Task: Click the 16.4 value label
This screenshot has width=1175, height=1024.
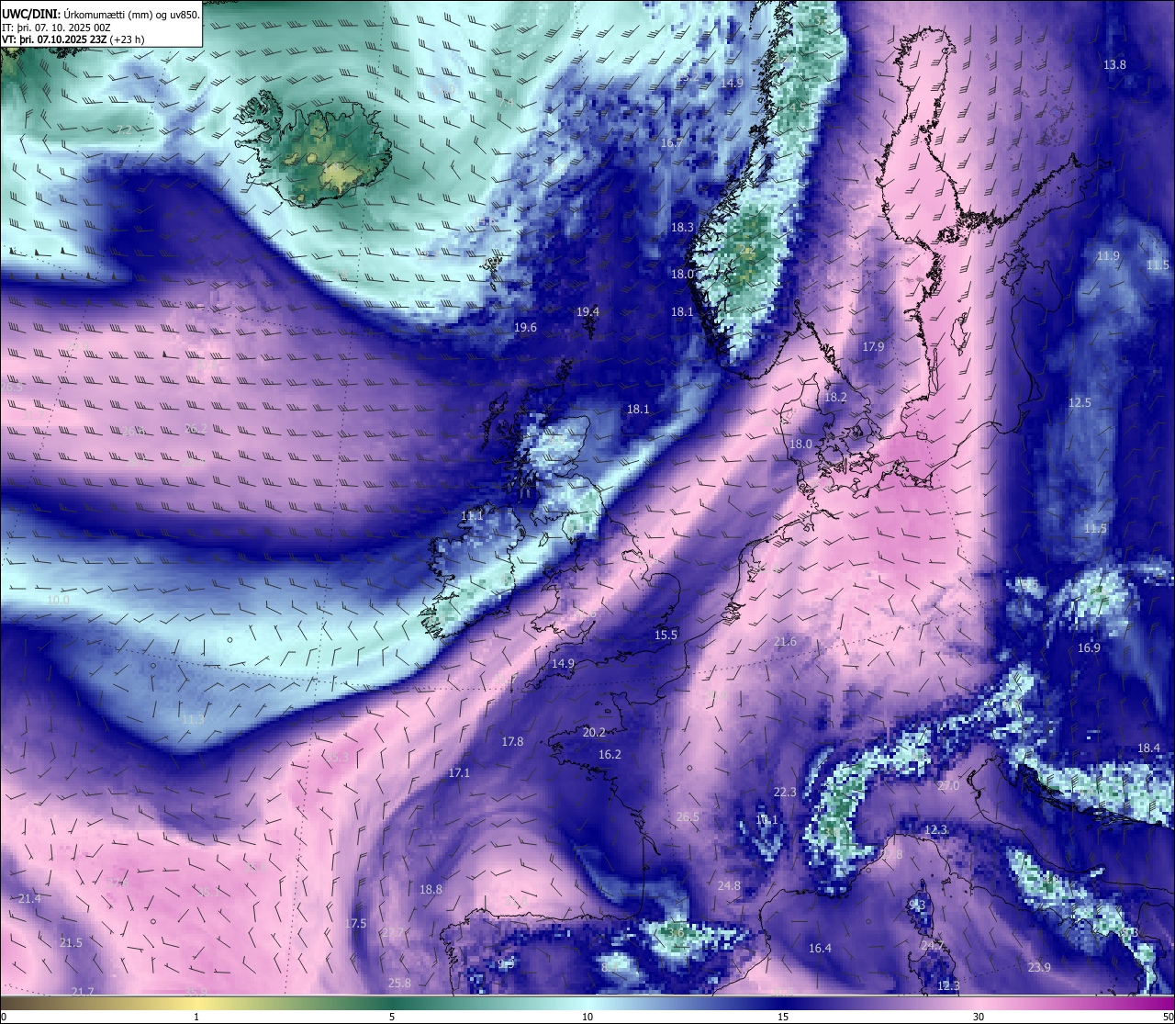Action: tap(820, 948)
